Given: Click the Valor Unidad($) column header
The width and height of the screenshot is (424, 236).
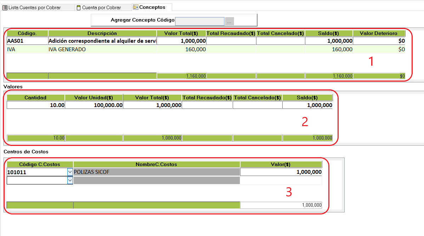Looking at the screenshot, I should coord(94,98).
